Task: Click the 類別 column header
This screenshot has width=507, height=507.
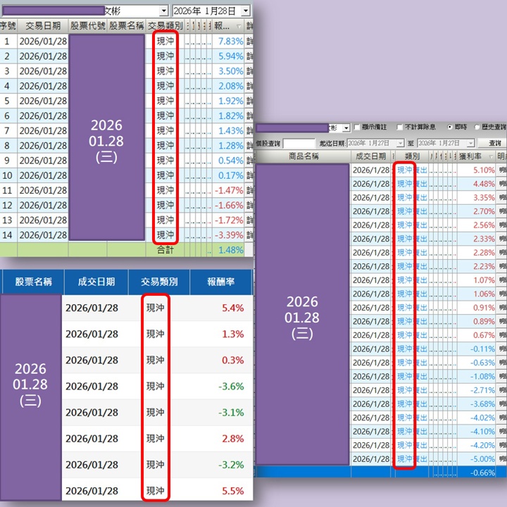Action: point(412,156)
